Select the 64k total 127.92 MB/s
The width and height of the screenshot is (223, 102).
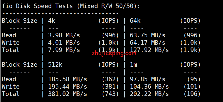(149, 50)
